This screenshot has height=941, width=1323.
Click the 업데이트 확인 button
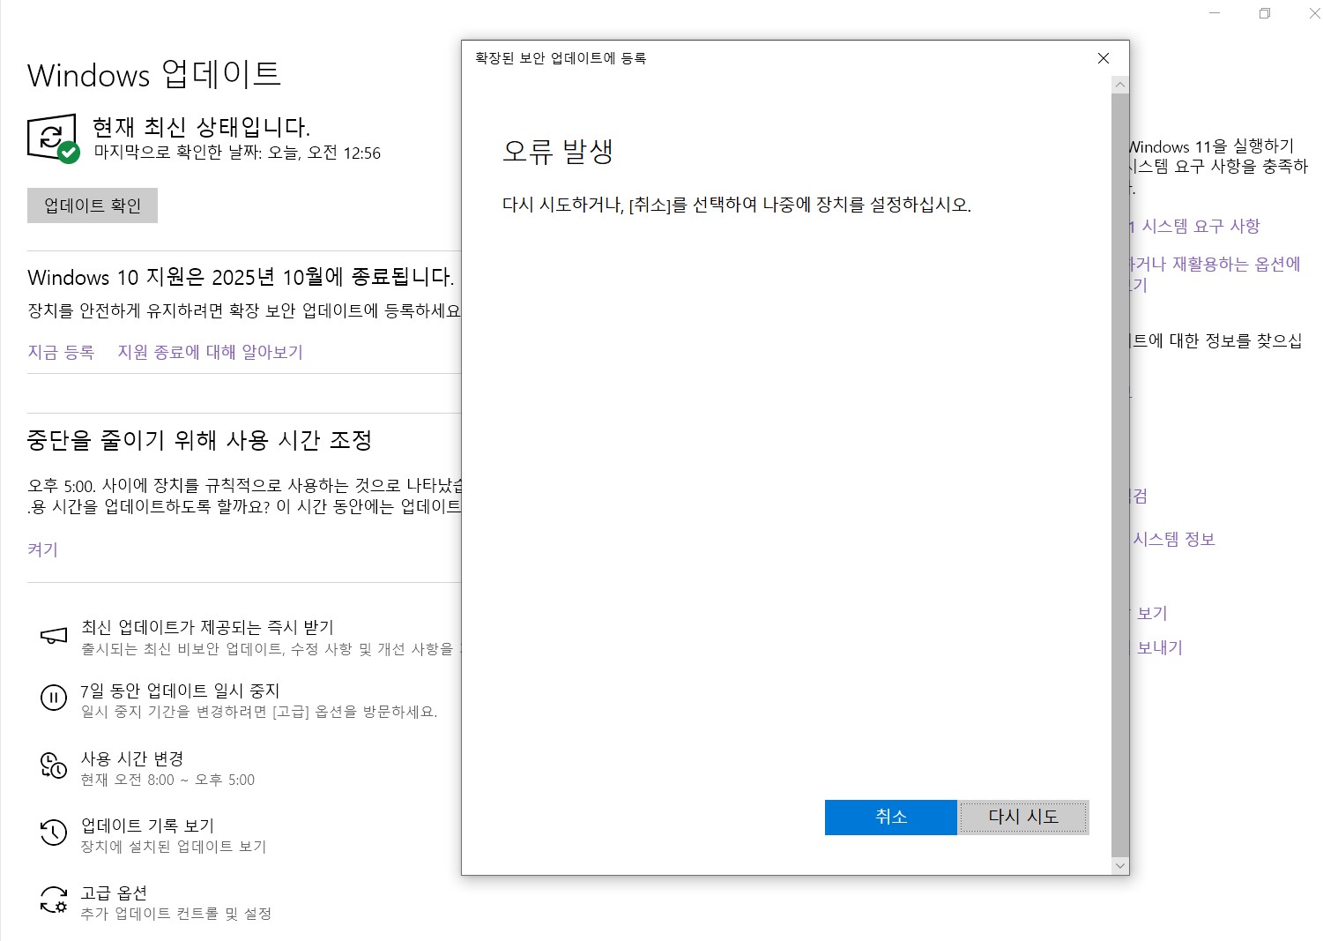pos(93,205)
